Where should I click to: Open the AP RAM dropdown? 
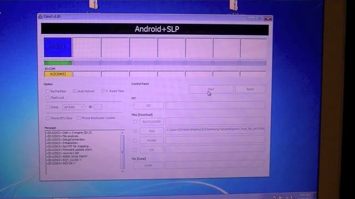[73, 107]
